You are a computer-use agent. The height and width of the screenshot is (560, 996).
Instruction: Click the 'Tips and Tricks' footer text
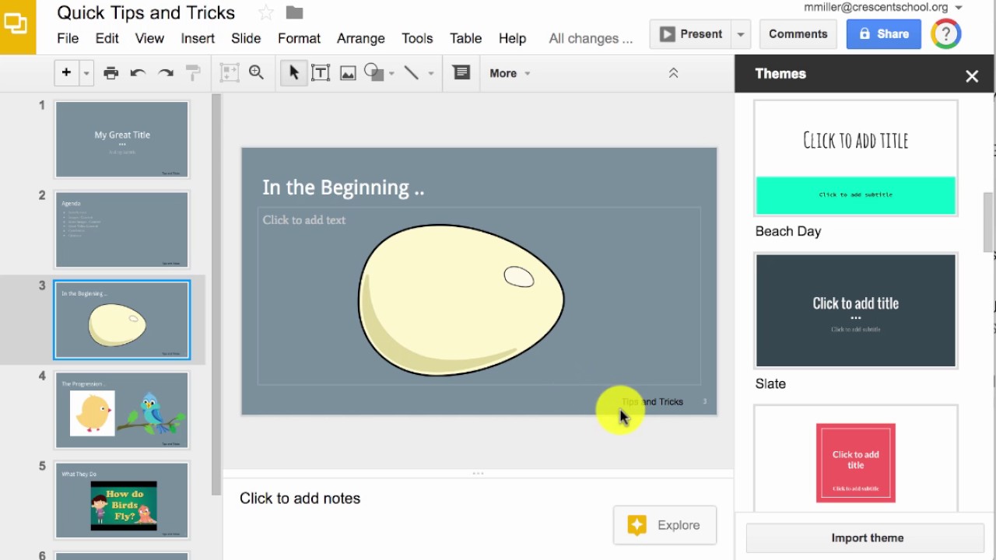coord(652,402)
